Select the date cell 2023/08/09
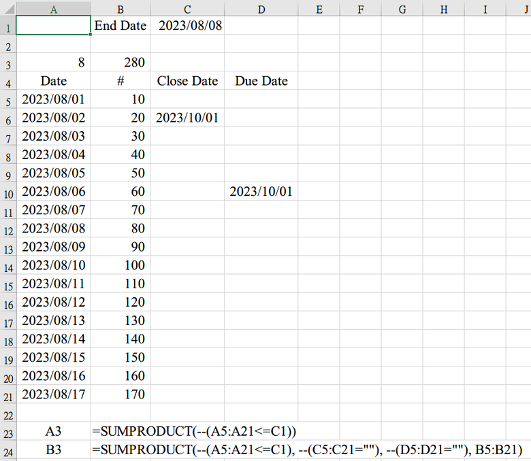The image size is (531, 461). pyautogui.click(x=53, y=247)
